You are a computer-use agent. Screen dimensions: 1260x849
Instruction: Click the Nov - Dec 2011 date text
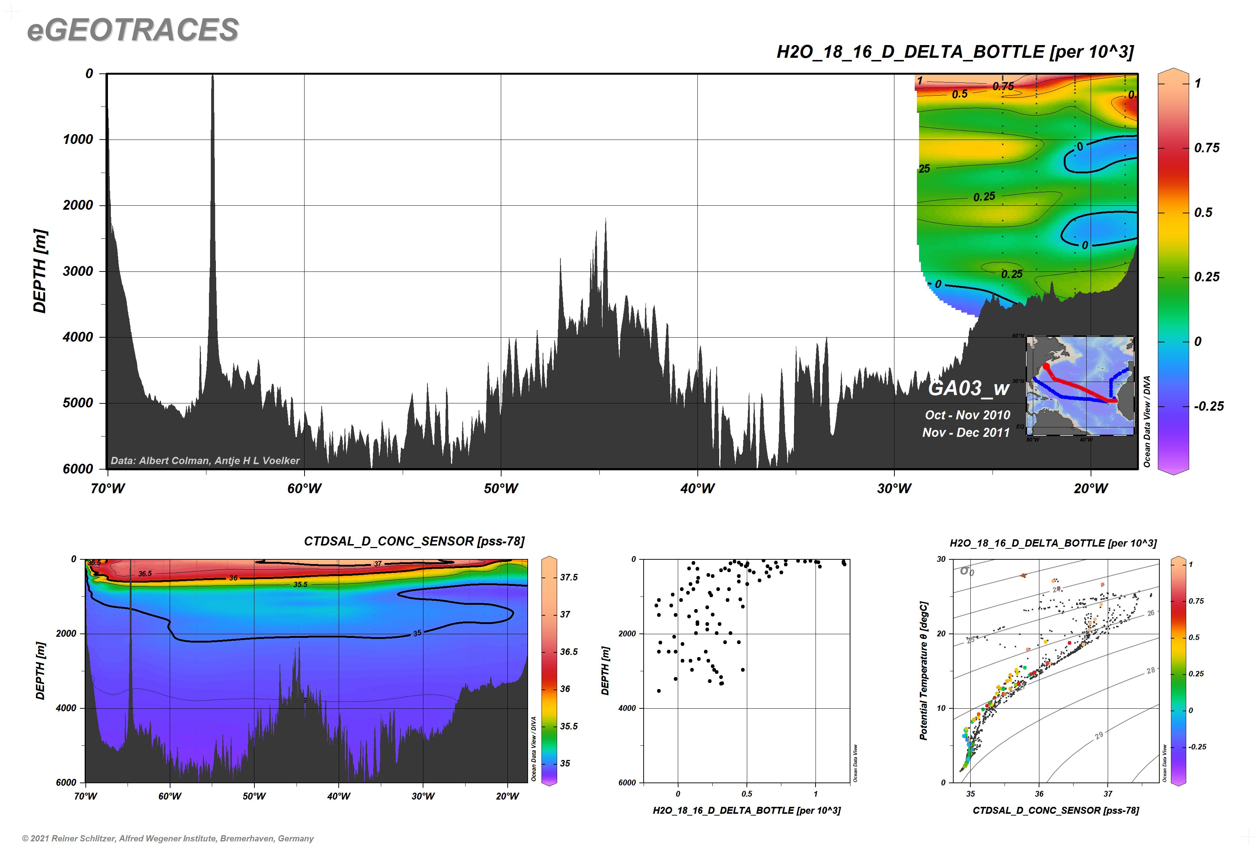click(966, 432)
